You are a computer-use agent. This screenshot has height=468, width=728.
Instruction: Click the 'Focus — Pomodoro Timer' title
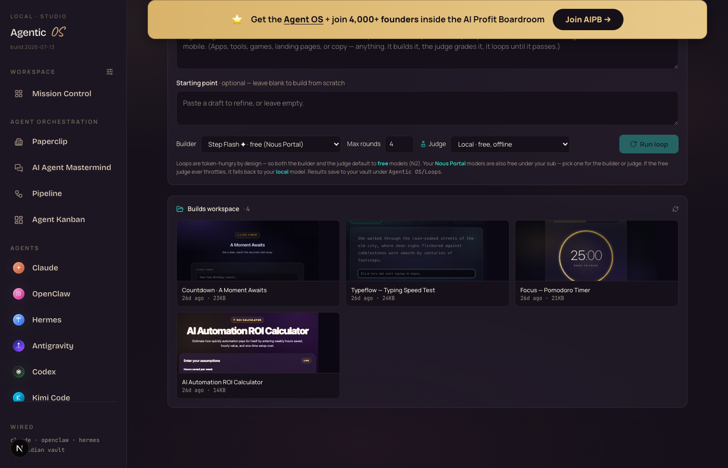click(x=555, y=290)
